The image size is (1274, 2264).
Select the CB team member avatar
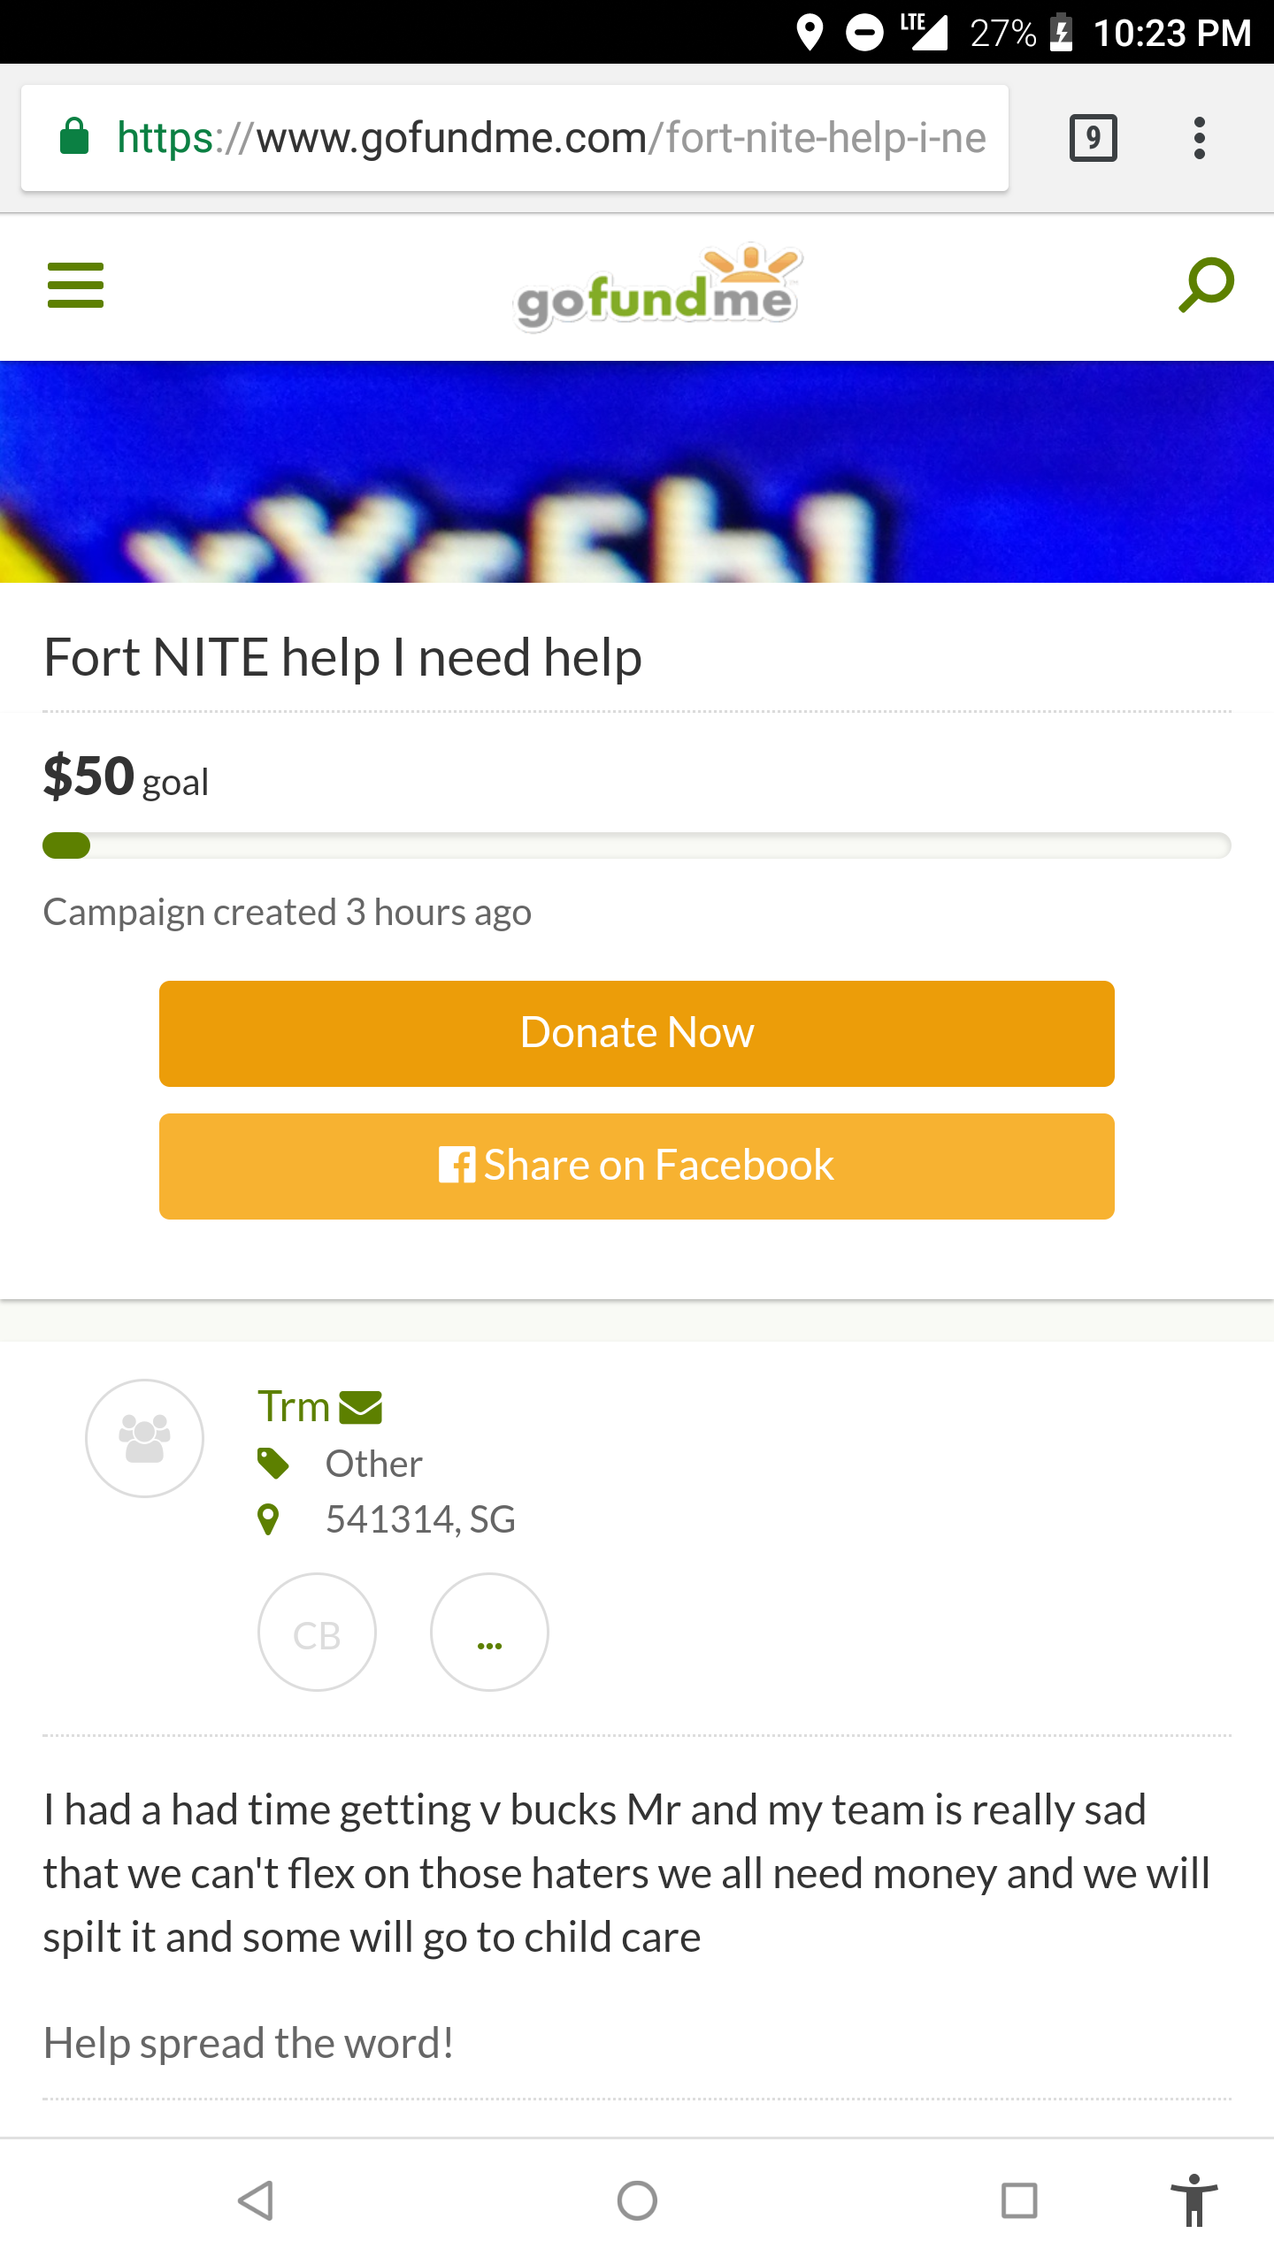pos(317,1632)
